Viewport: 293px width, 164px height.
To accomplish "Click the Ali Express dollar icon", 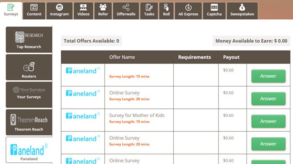I will (x=188, y=8).
